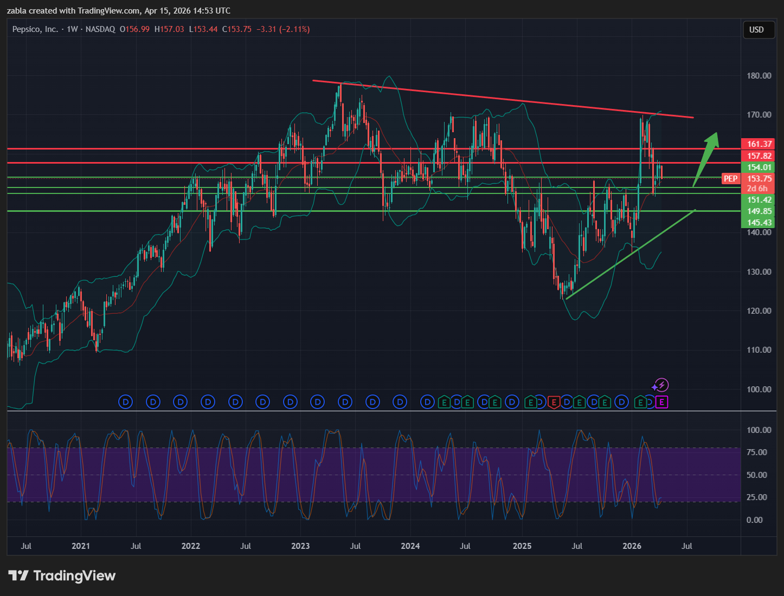Image resolution: width=784 pixels, height=596 pixels.
Task: Click the 145.43 green price label
Action: point(759,223)
